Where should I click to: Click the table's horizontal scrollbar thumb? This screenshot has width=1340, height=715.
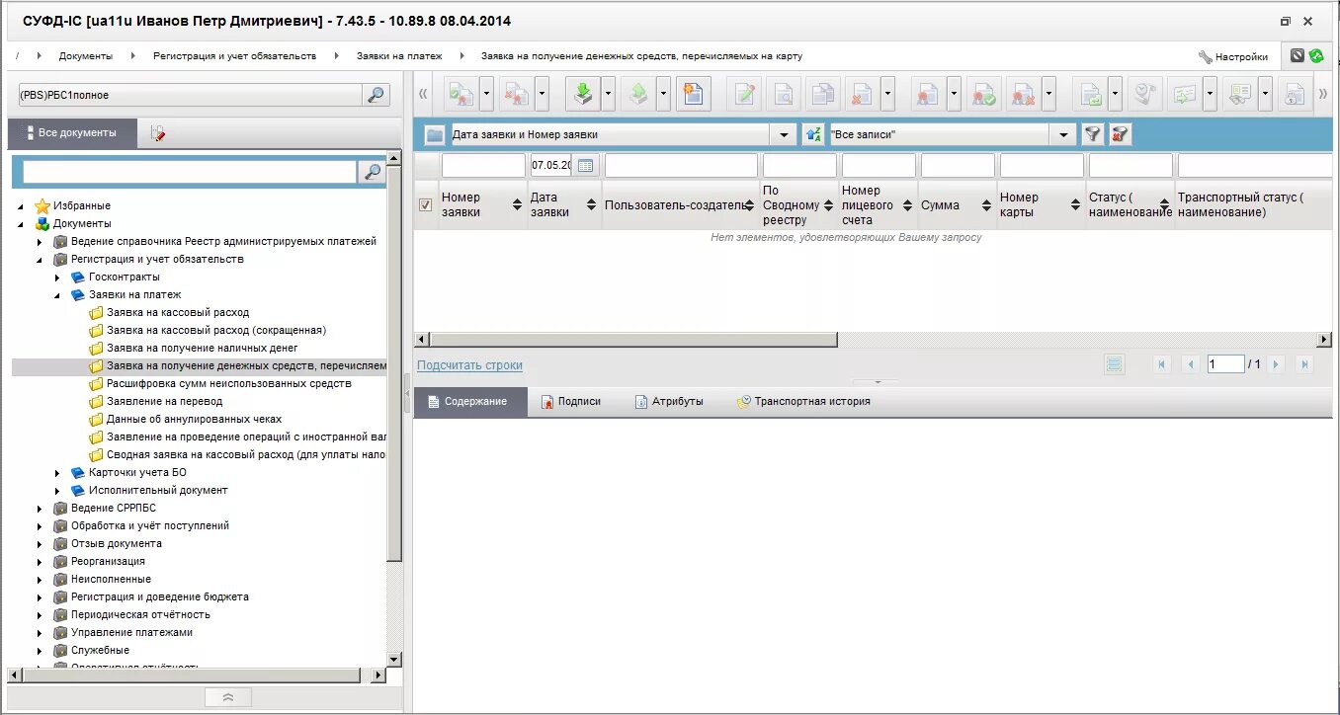[632, 340]
